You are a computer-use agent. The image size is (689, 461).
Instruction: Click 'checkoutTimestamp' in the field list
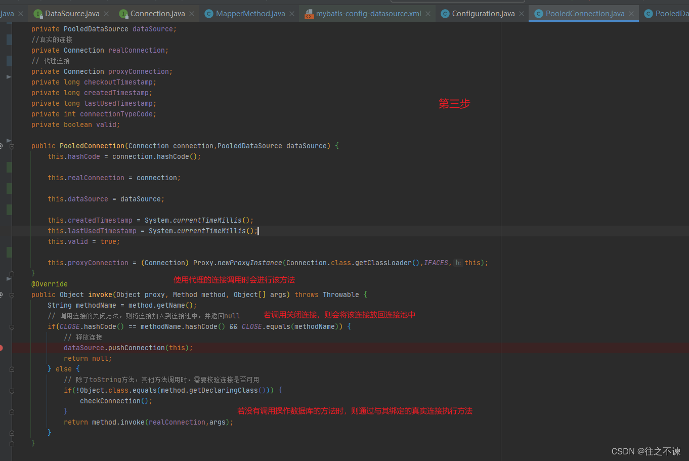pos(118,82)
